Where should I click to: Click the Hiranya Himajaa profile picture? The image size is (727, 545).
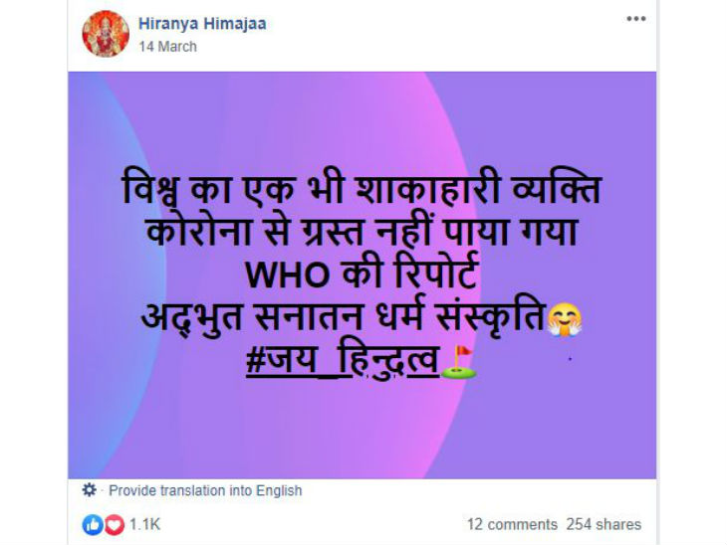pyautogui.click(x=106, y=34)
